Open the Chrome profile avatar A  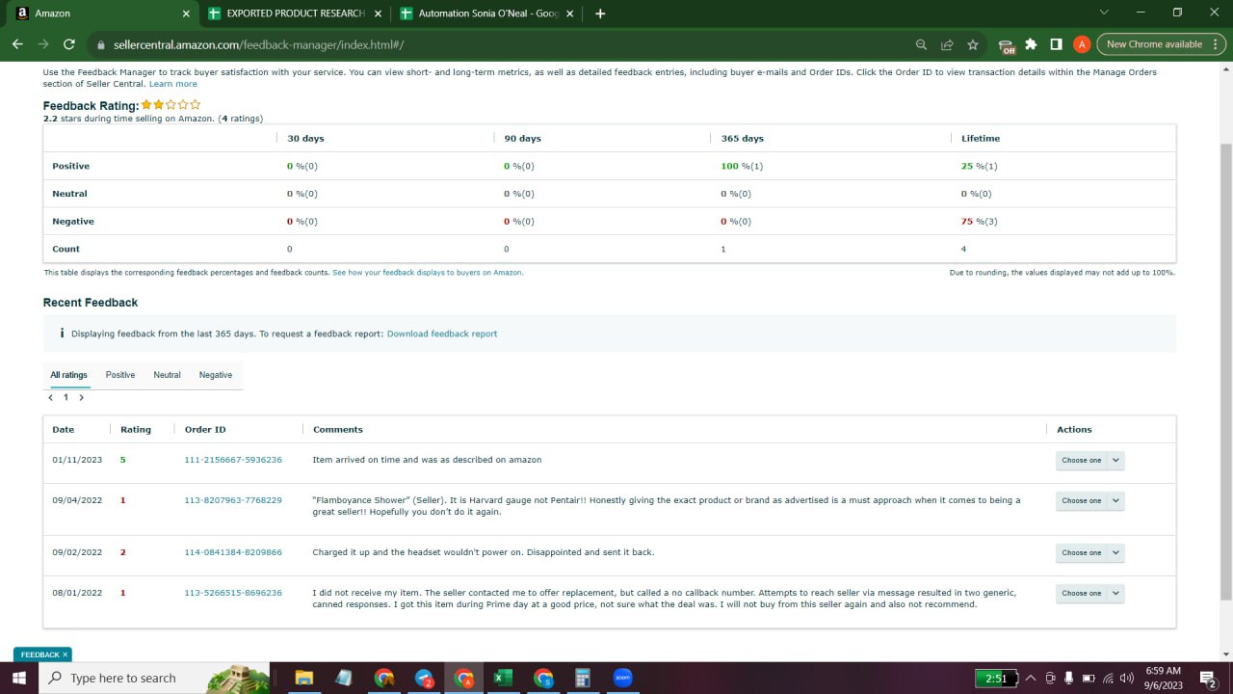pos(1081,44)
